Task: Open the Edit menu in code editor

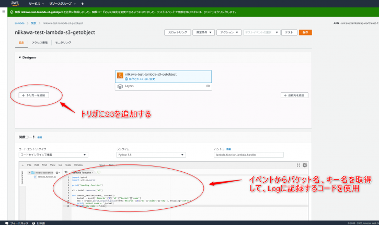Action: (37, 165)
